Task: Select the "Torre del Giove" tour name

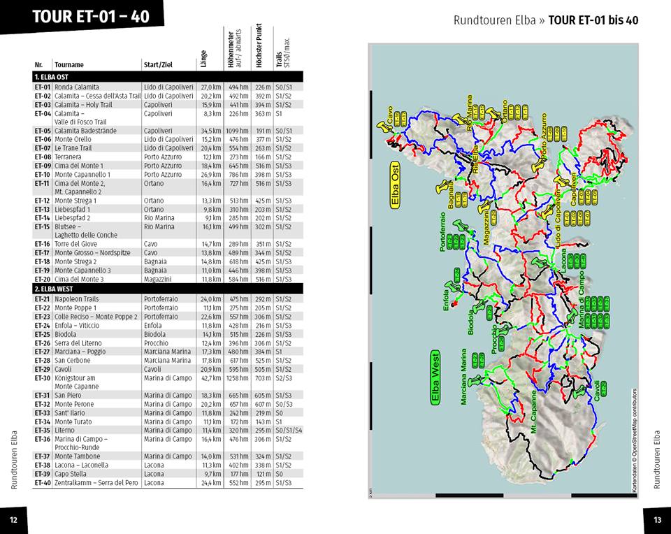Action: click(x=75, y=244)
